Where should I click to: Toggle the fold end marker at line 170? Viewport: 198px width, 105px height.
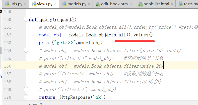tap(26, 97)
